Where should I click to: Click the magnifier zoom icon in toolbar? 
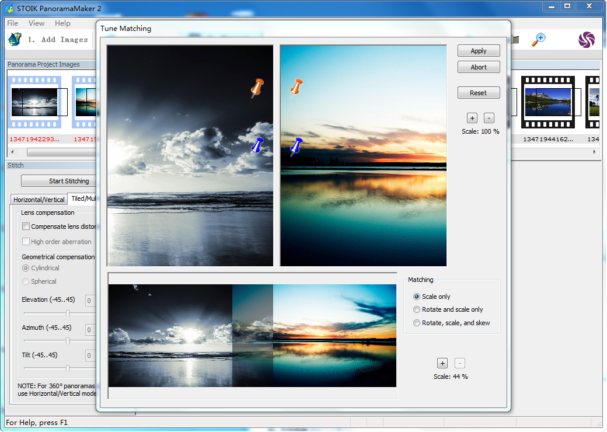tap(538, 40)
